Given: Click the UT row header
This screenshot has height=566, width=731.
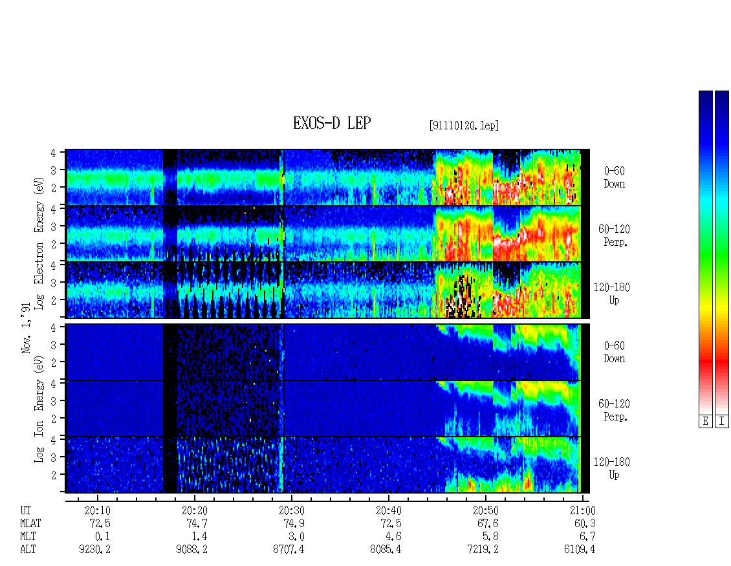Looking at the screenshot, I should (x=25, y=510).
